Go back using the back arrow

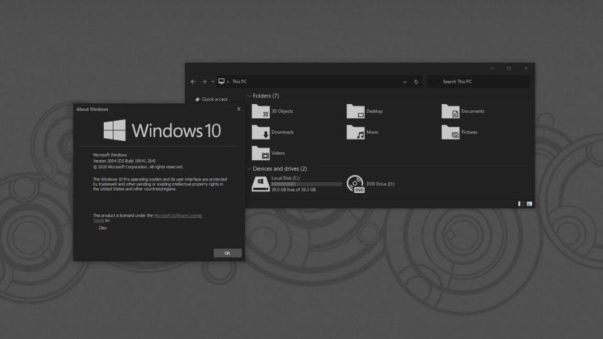point(193,82)
